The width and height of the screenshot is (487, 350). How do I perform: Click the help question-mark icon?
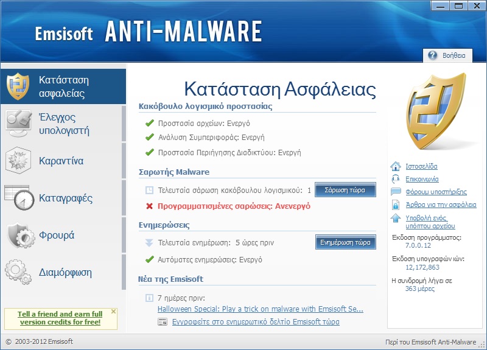point(432,55)
